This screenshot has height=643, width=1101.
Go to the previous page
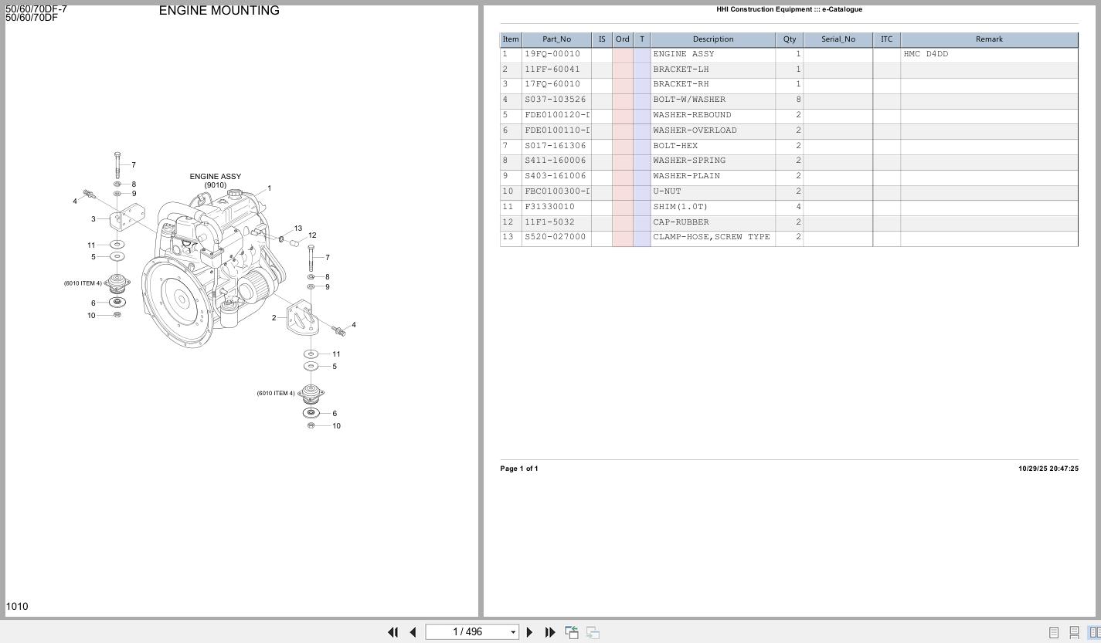[x=412, y=632]
